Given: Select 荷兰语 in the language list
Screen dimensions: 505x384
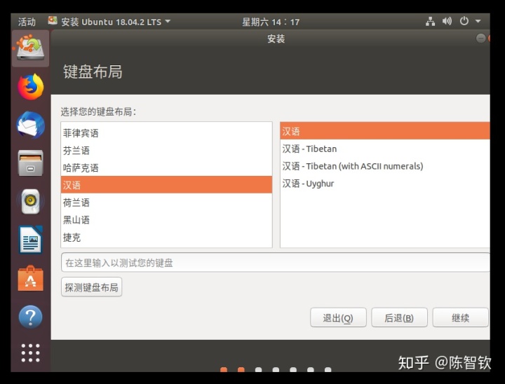Looking at the screenshot, I should click(166, 203).
